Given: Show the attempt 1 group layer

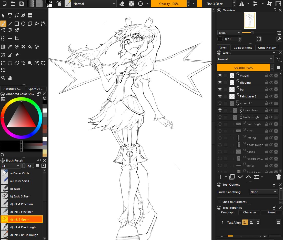Looking at the screenshot, I should (220, 103).
